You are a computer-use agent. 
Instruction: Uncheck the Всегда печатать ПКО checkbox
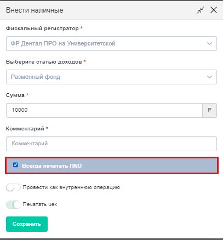pos(15,165)
